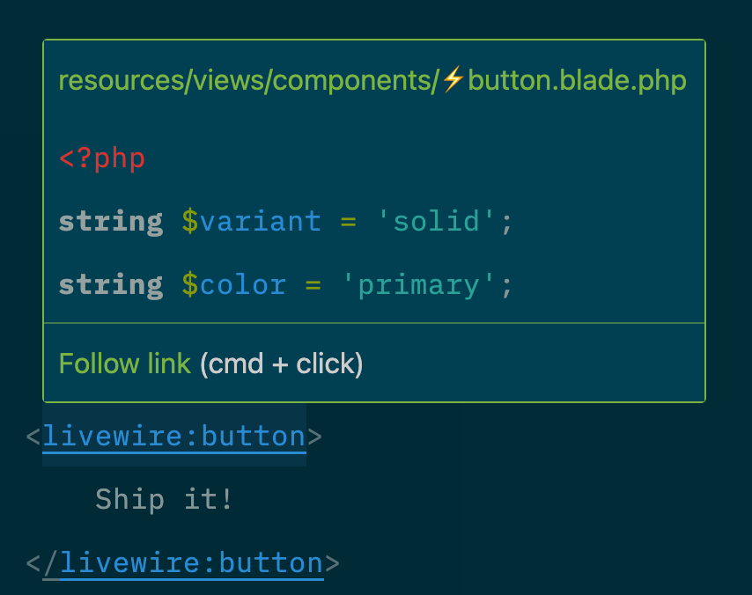Click the (cmd + click) hint text

[x=281, y=364]
